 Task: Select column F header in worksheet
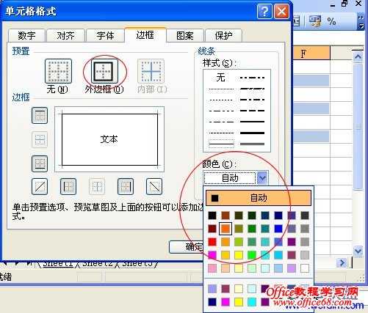coord(311,53)
